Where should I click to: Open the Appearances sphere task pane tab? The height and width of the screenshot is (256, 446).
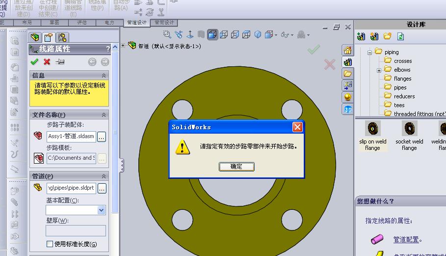pos(347,97)
